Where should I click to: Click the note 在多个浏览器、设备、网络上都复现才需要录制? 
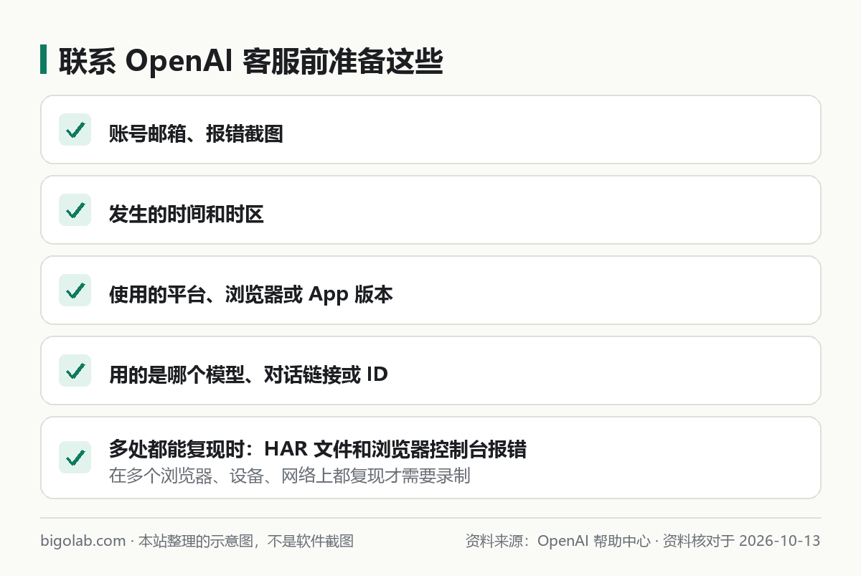pyautogui.click(x=290, y=476)
